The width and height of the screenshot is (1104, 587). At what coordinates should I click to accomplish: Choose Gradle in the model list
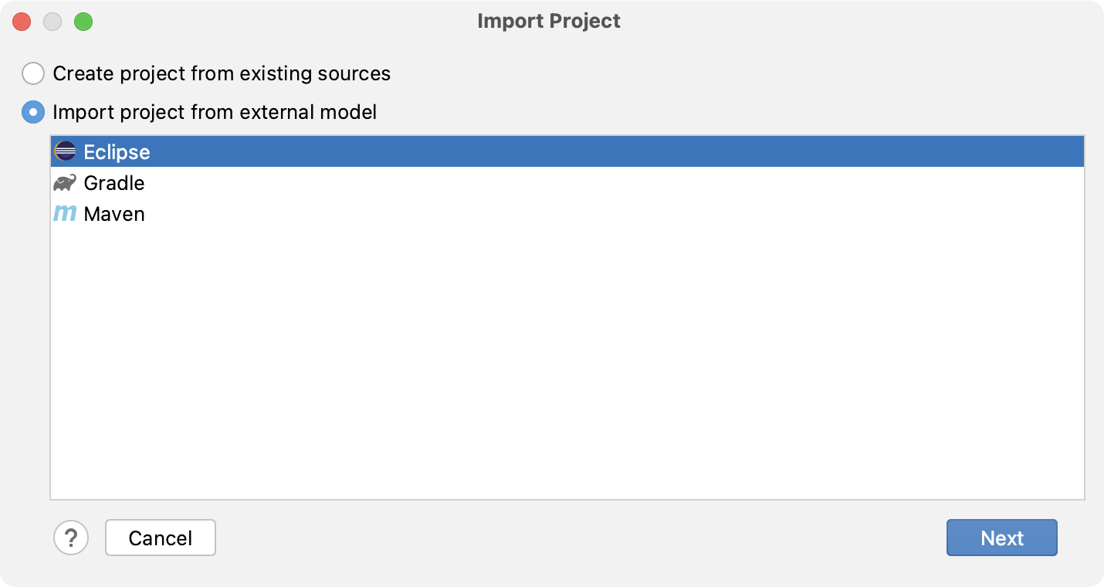567,183
